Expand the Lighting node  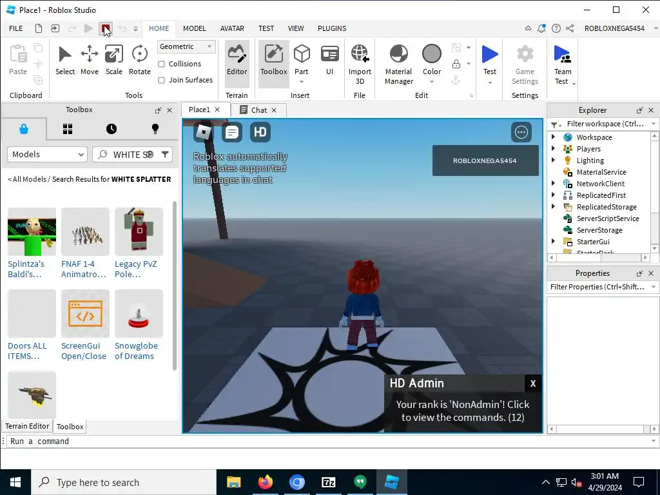point(553,160)
